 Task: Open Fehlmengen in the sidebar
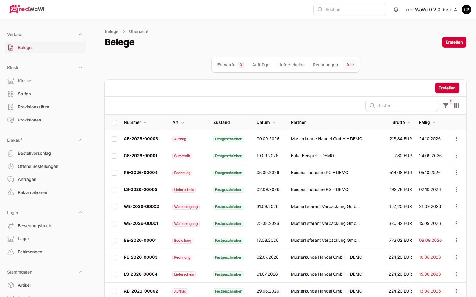(45, 252)
